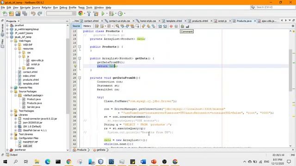
Task: Expand the WEB-INF folder
Action: click(15, 45)
